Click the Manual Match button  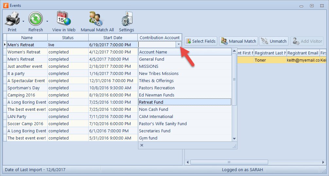(238, 41)
